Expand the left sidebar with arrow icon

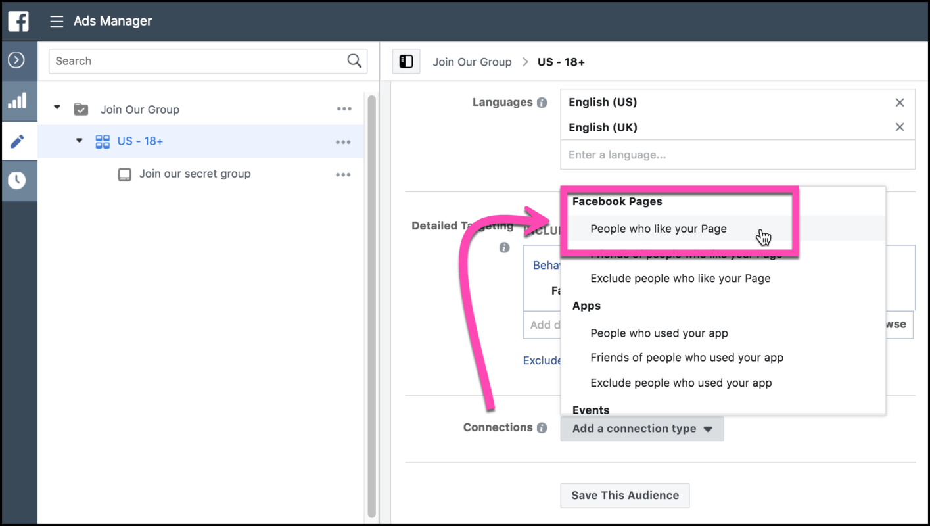[x=16, y=60]
